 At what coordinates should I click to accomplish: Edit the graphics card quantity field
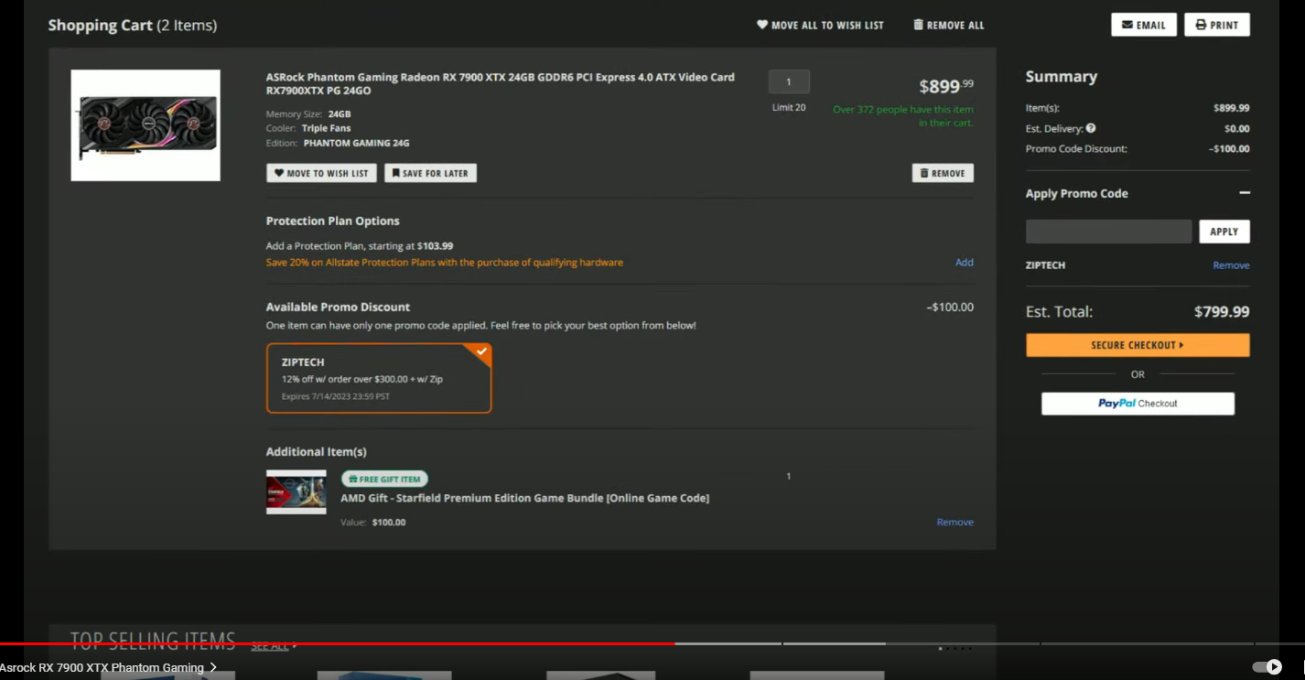click(789, 81)
